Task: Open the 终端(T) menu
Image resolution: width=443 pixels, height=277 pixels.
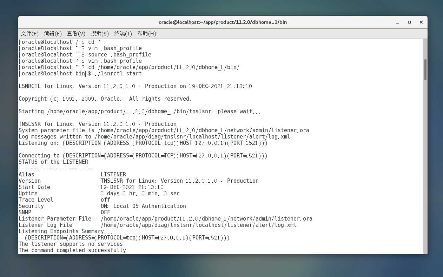Action: (123, 33)
